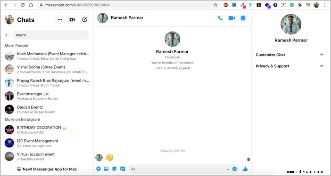Open Chrome three-dot menu
This screenshot has height=176, width=331.
(x=325, y=5)
